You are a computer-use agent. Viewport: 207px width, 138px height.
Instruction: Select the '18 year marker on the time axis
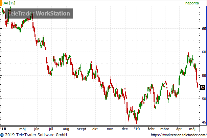coord(3,129)
